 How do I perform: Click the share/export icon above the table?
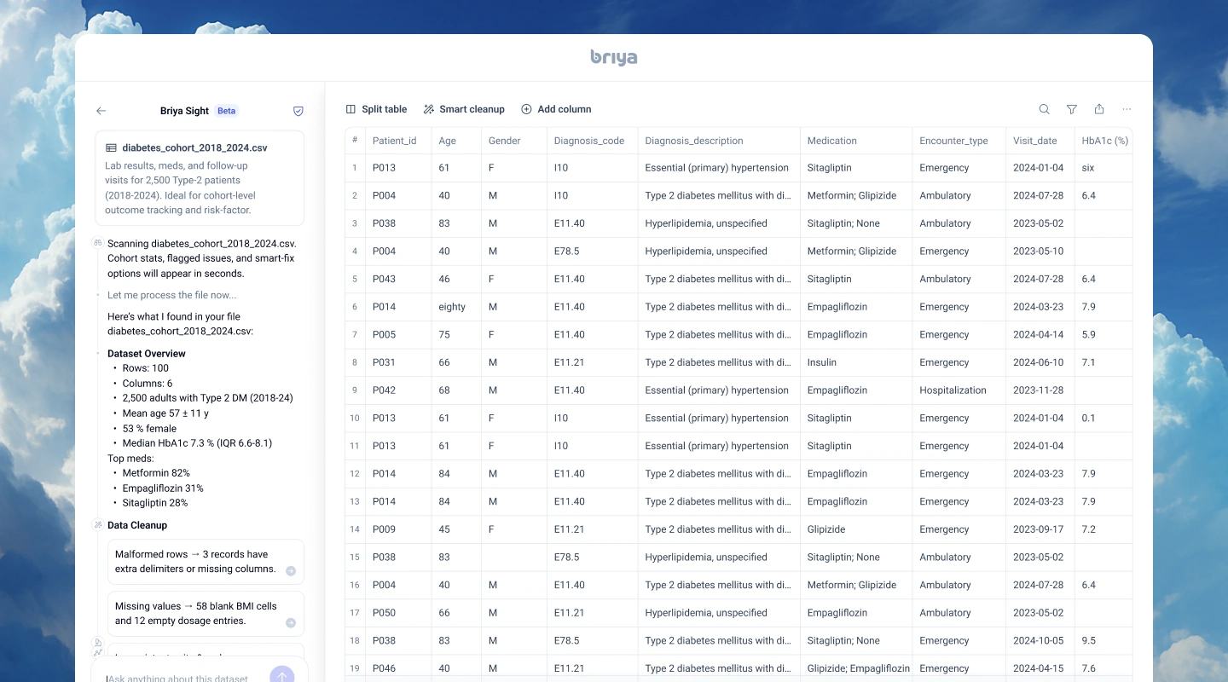1099,109
